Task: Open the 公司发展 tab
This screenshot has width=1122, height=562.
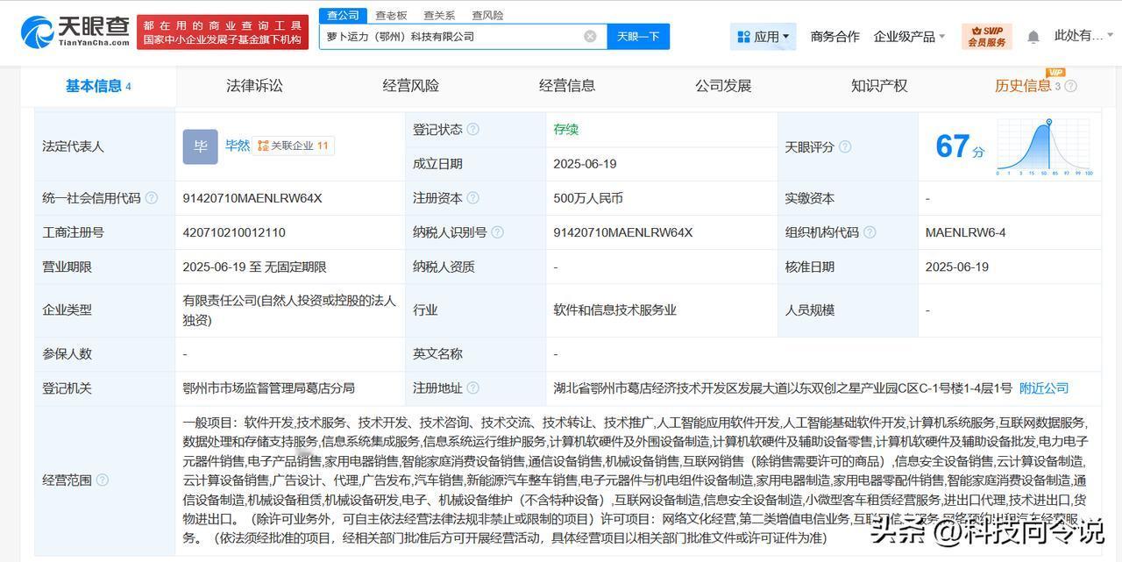Action: pyautogui.click(x=723, y=86)
